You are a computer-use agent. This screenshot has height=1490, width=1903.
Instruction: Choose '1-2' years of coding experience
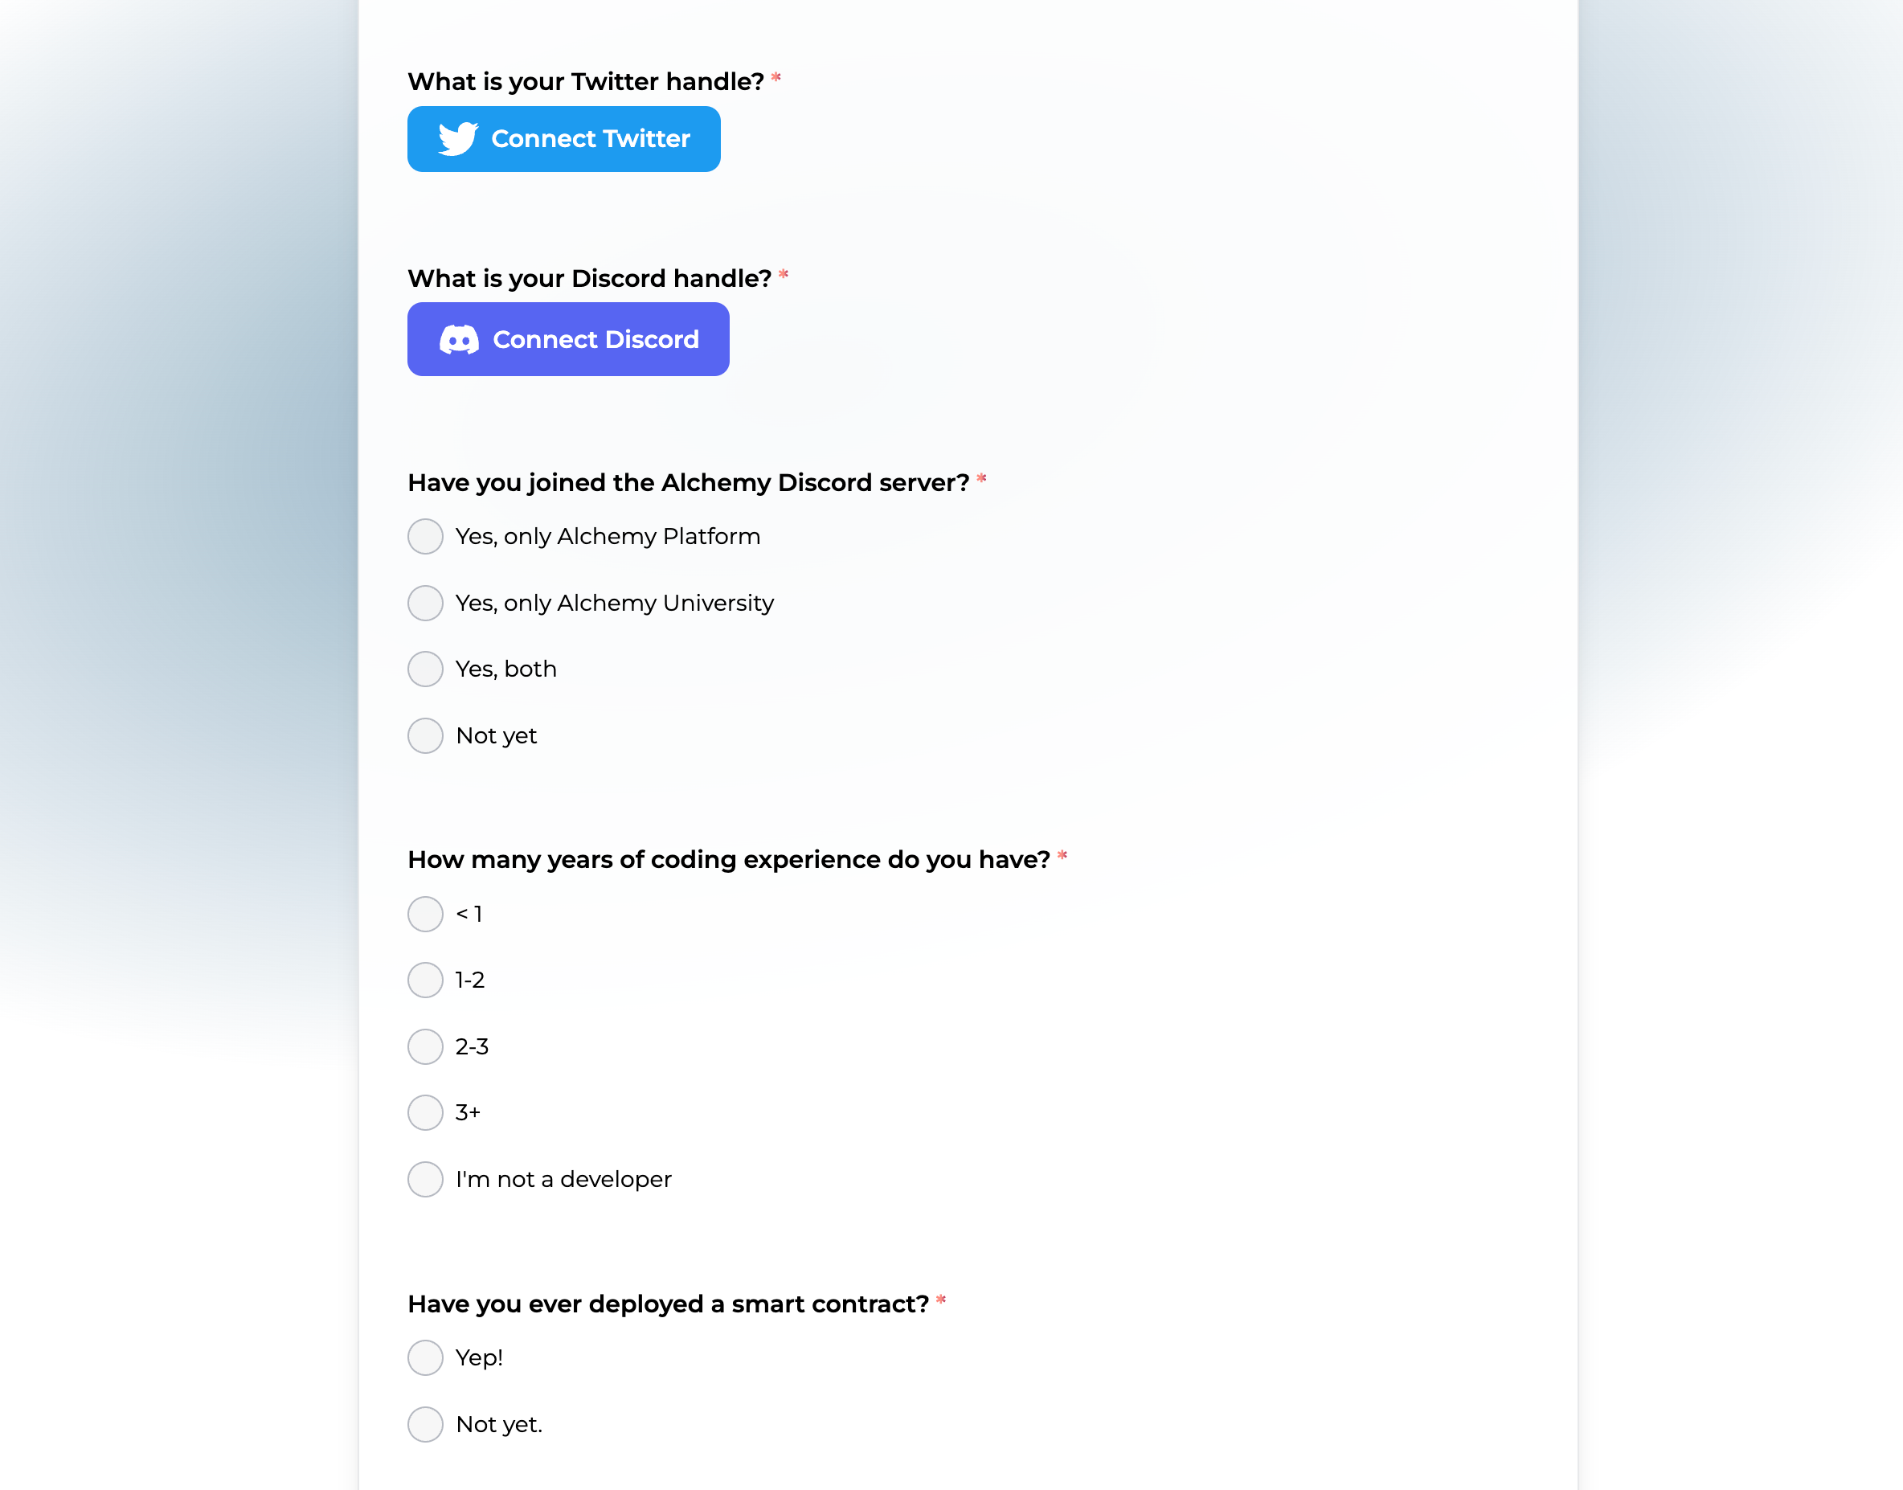pos(426,980)
